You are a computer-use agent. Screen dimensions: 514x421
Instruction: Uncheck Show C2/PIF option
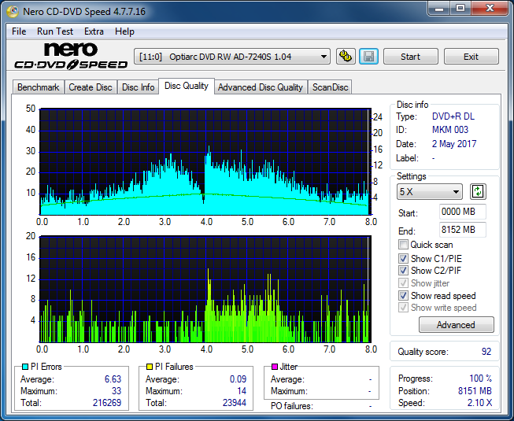403,270
